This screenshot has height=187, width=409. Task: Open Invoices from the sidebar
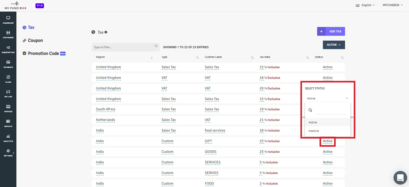tap(8, 109)
